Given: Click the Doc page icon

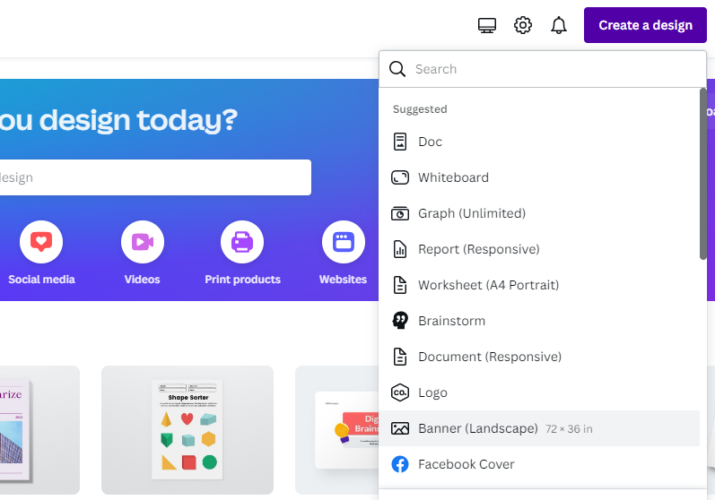Looking at the screenshot, I should click(400, 142).
